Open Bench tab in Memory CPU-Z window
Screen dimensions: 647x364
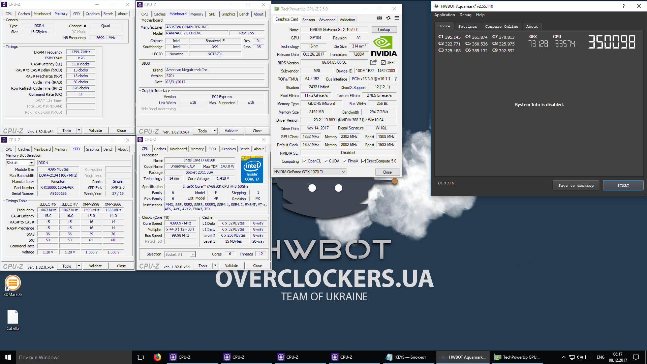point(108,14)
